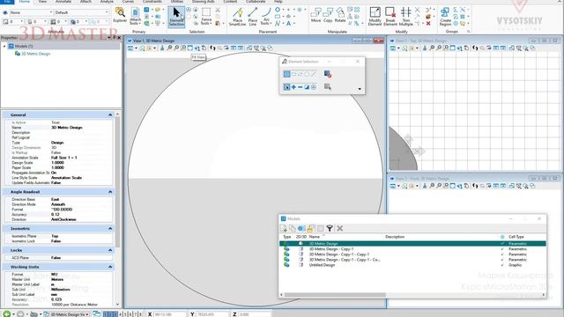This screenshot has height=317, width=564.
Task: Click Fit View icon in View 1 toolbar
Action: 190,48
